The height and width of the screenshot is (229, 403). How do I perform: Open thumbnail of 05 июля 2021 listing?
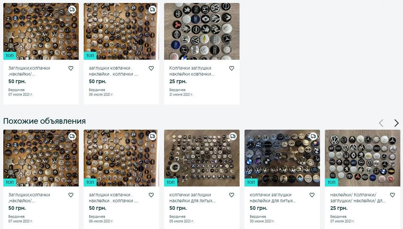[x=201, y=158]
